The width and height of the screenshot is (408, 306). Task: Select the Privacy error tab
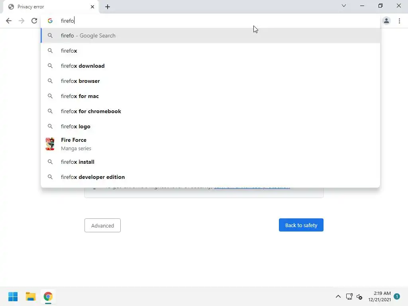(51, 7)
